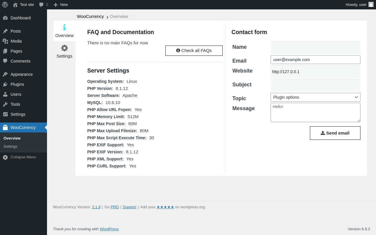Open Media menu label
This screenshot has width=376, height=235.
[16, 41]
